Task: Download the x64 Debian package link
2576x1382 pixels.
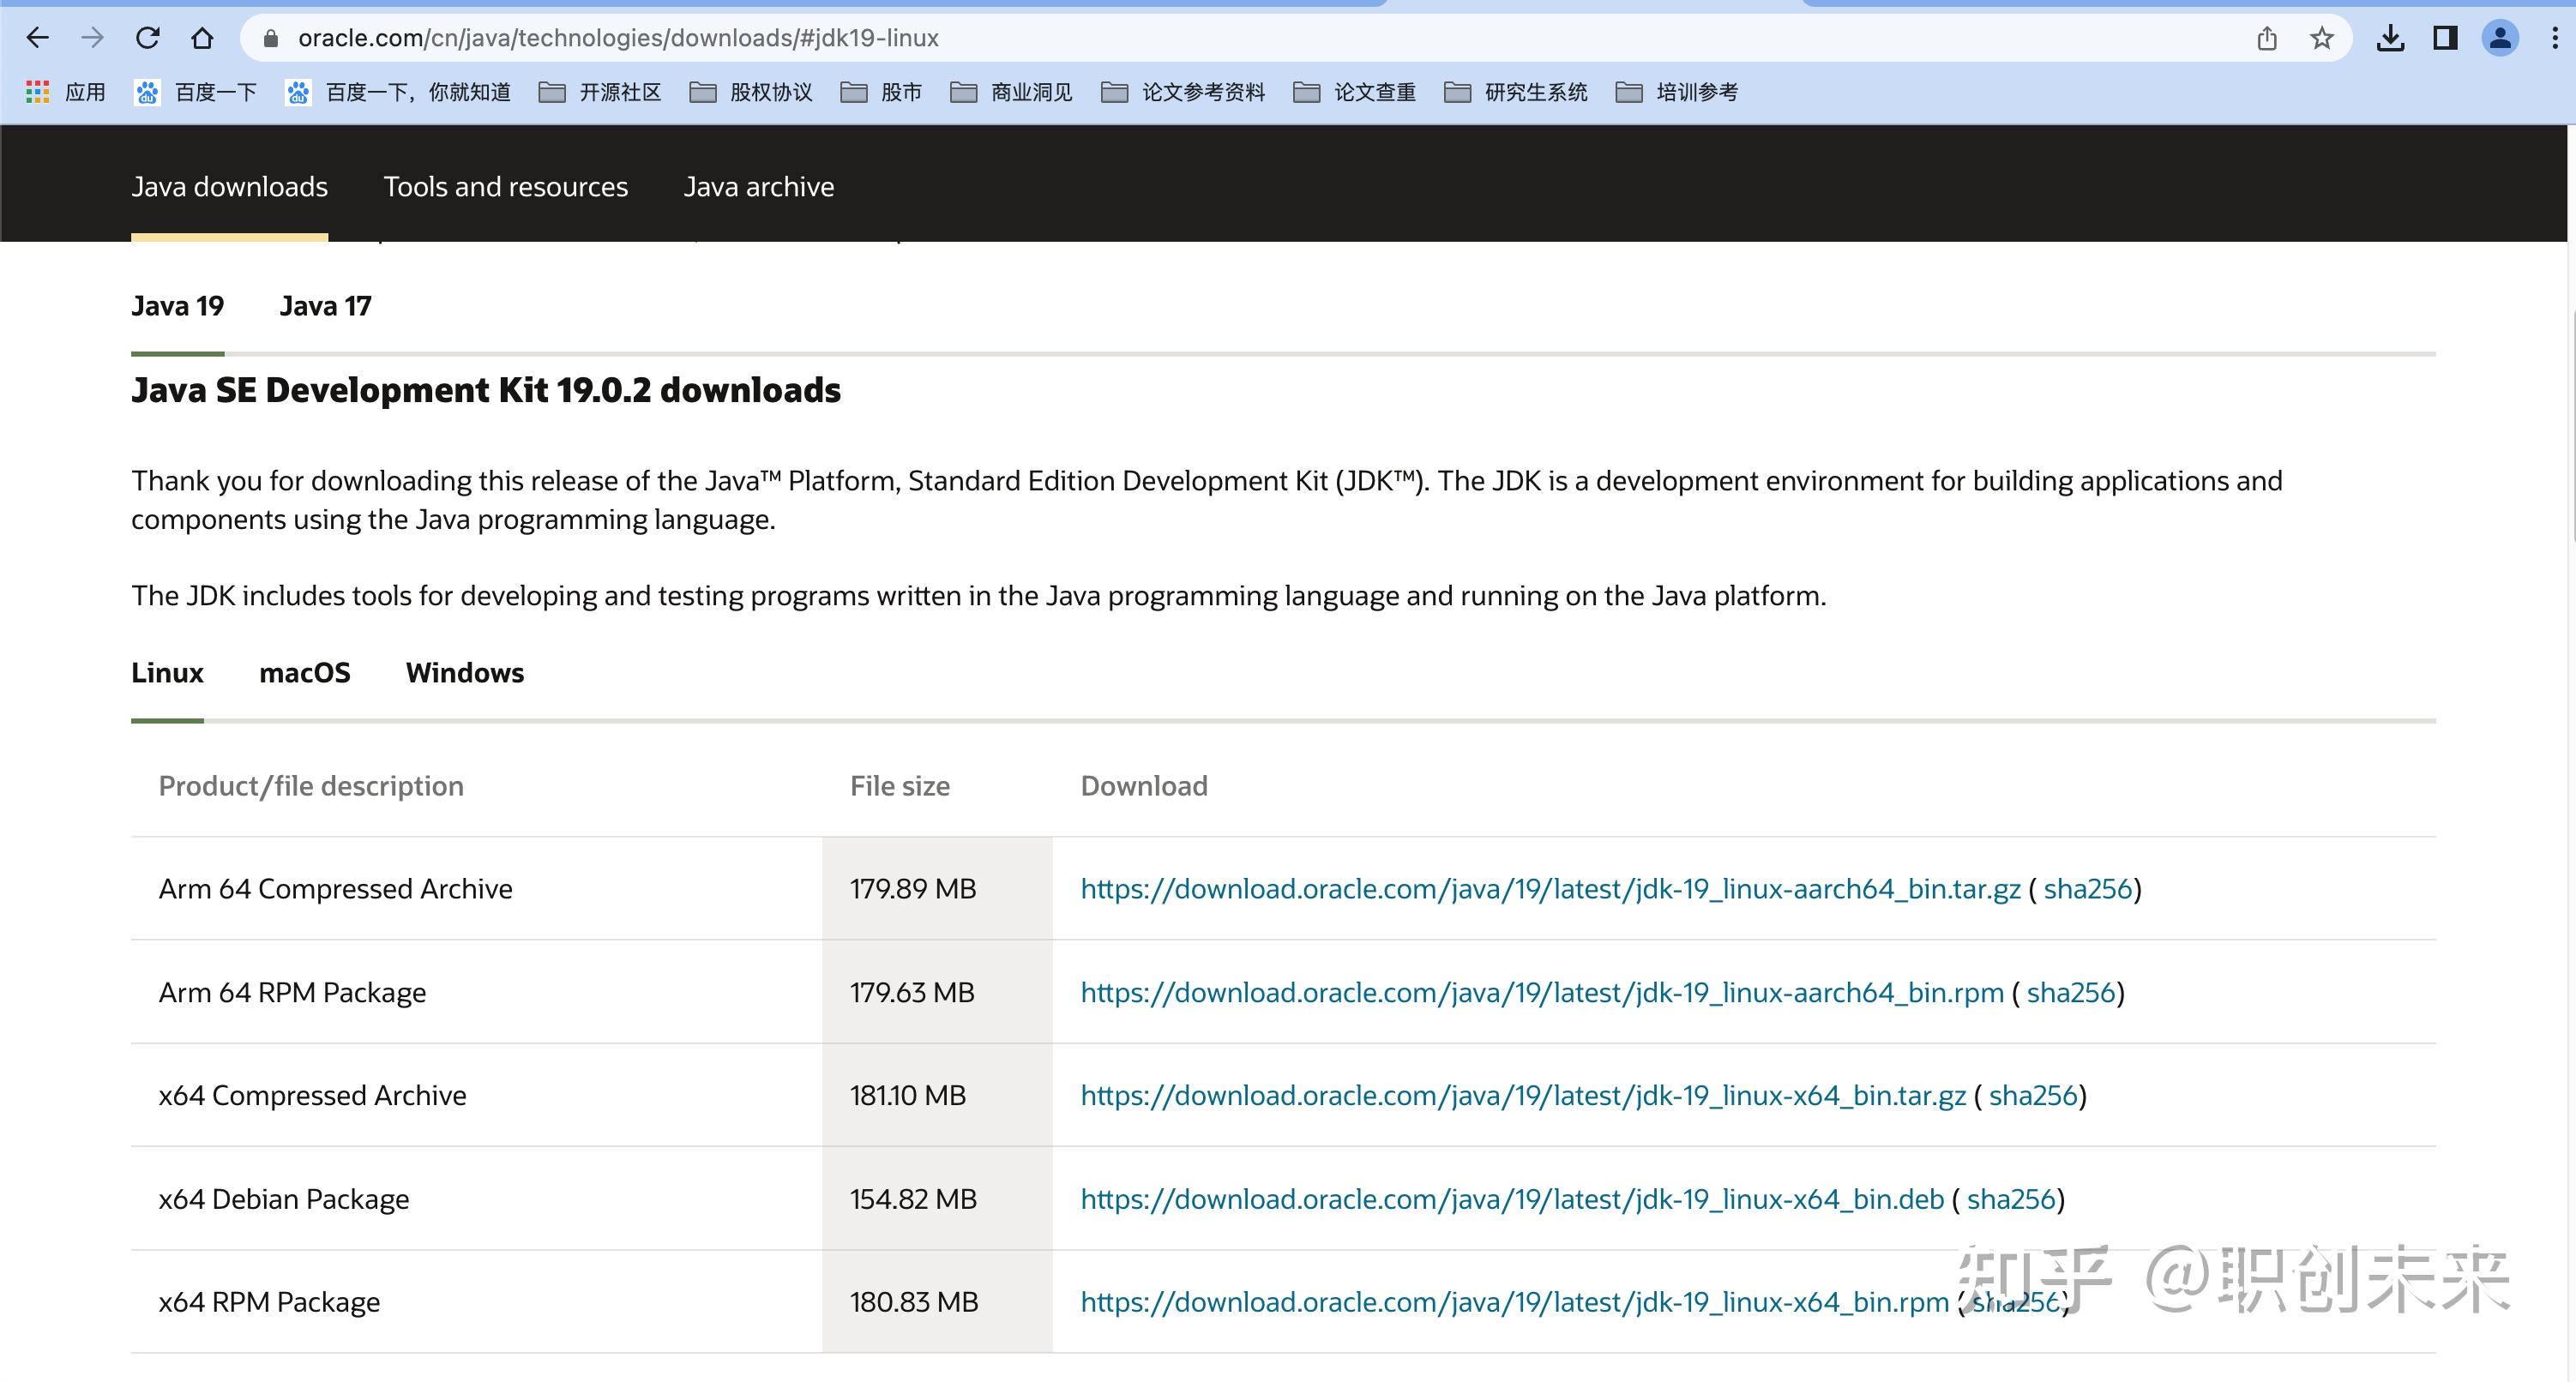Action: click(x=1511, y=1199)
